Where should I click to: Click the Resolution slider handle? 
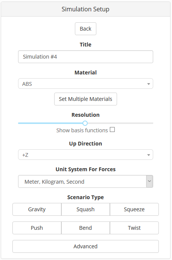click(85, 123)
